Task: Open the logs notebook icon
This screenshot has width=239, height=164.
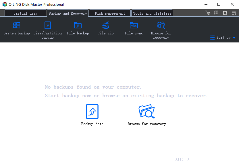Action: pos(216,13)
